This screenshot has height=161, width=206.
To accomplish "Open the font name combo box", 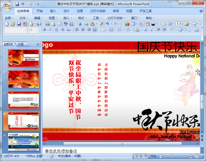I will click(x=15, y=30).
